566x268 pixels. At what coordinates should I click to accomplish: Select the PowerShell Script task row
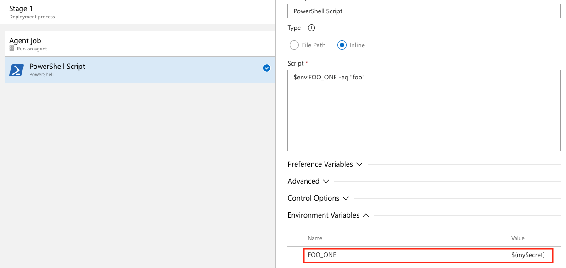coord(140,70)
